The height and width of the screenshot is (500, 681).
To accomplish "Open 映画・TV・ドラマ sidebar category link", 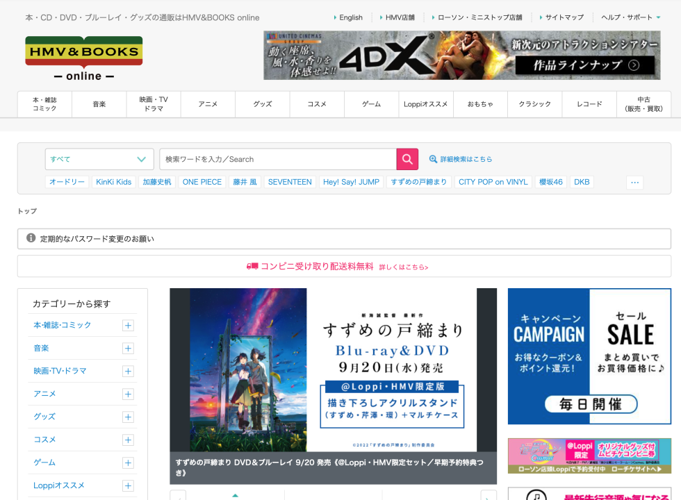I will click(x=60, y=371).
